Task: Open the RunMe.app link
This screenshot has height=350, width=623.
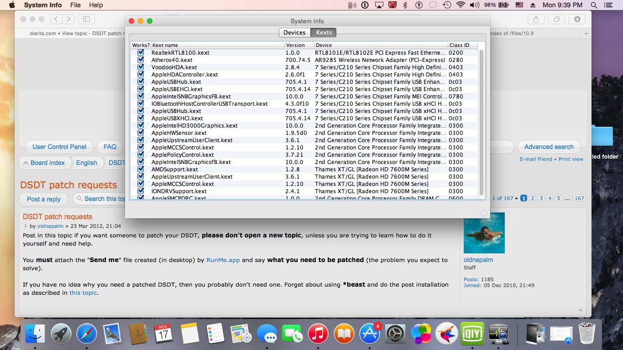Action: 223,260
